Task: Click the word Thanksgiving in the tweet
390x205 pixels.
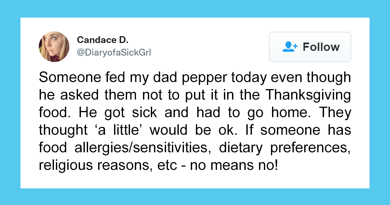Action: pos(307,96)
